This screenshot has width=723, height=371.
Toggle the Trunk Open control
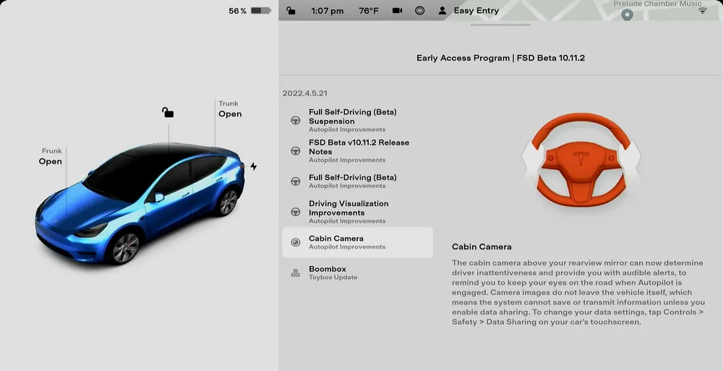coord(230,109)
